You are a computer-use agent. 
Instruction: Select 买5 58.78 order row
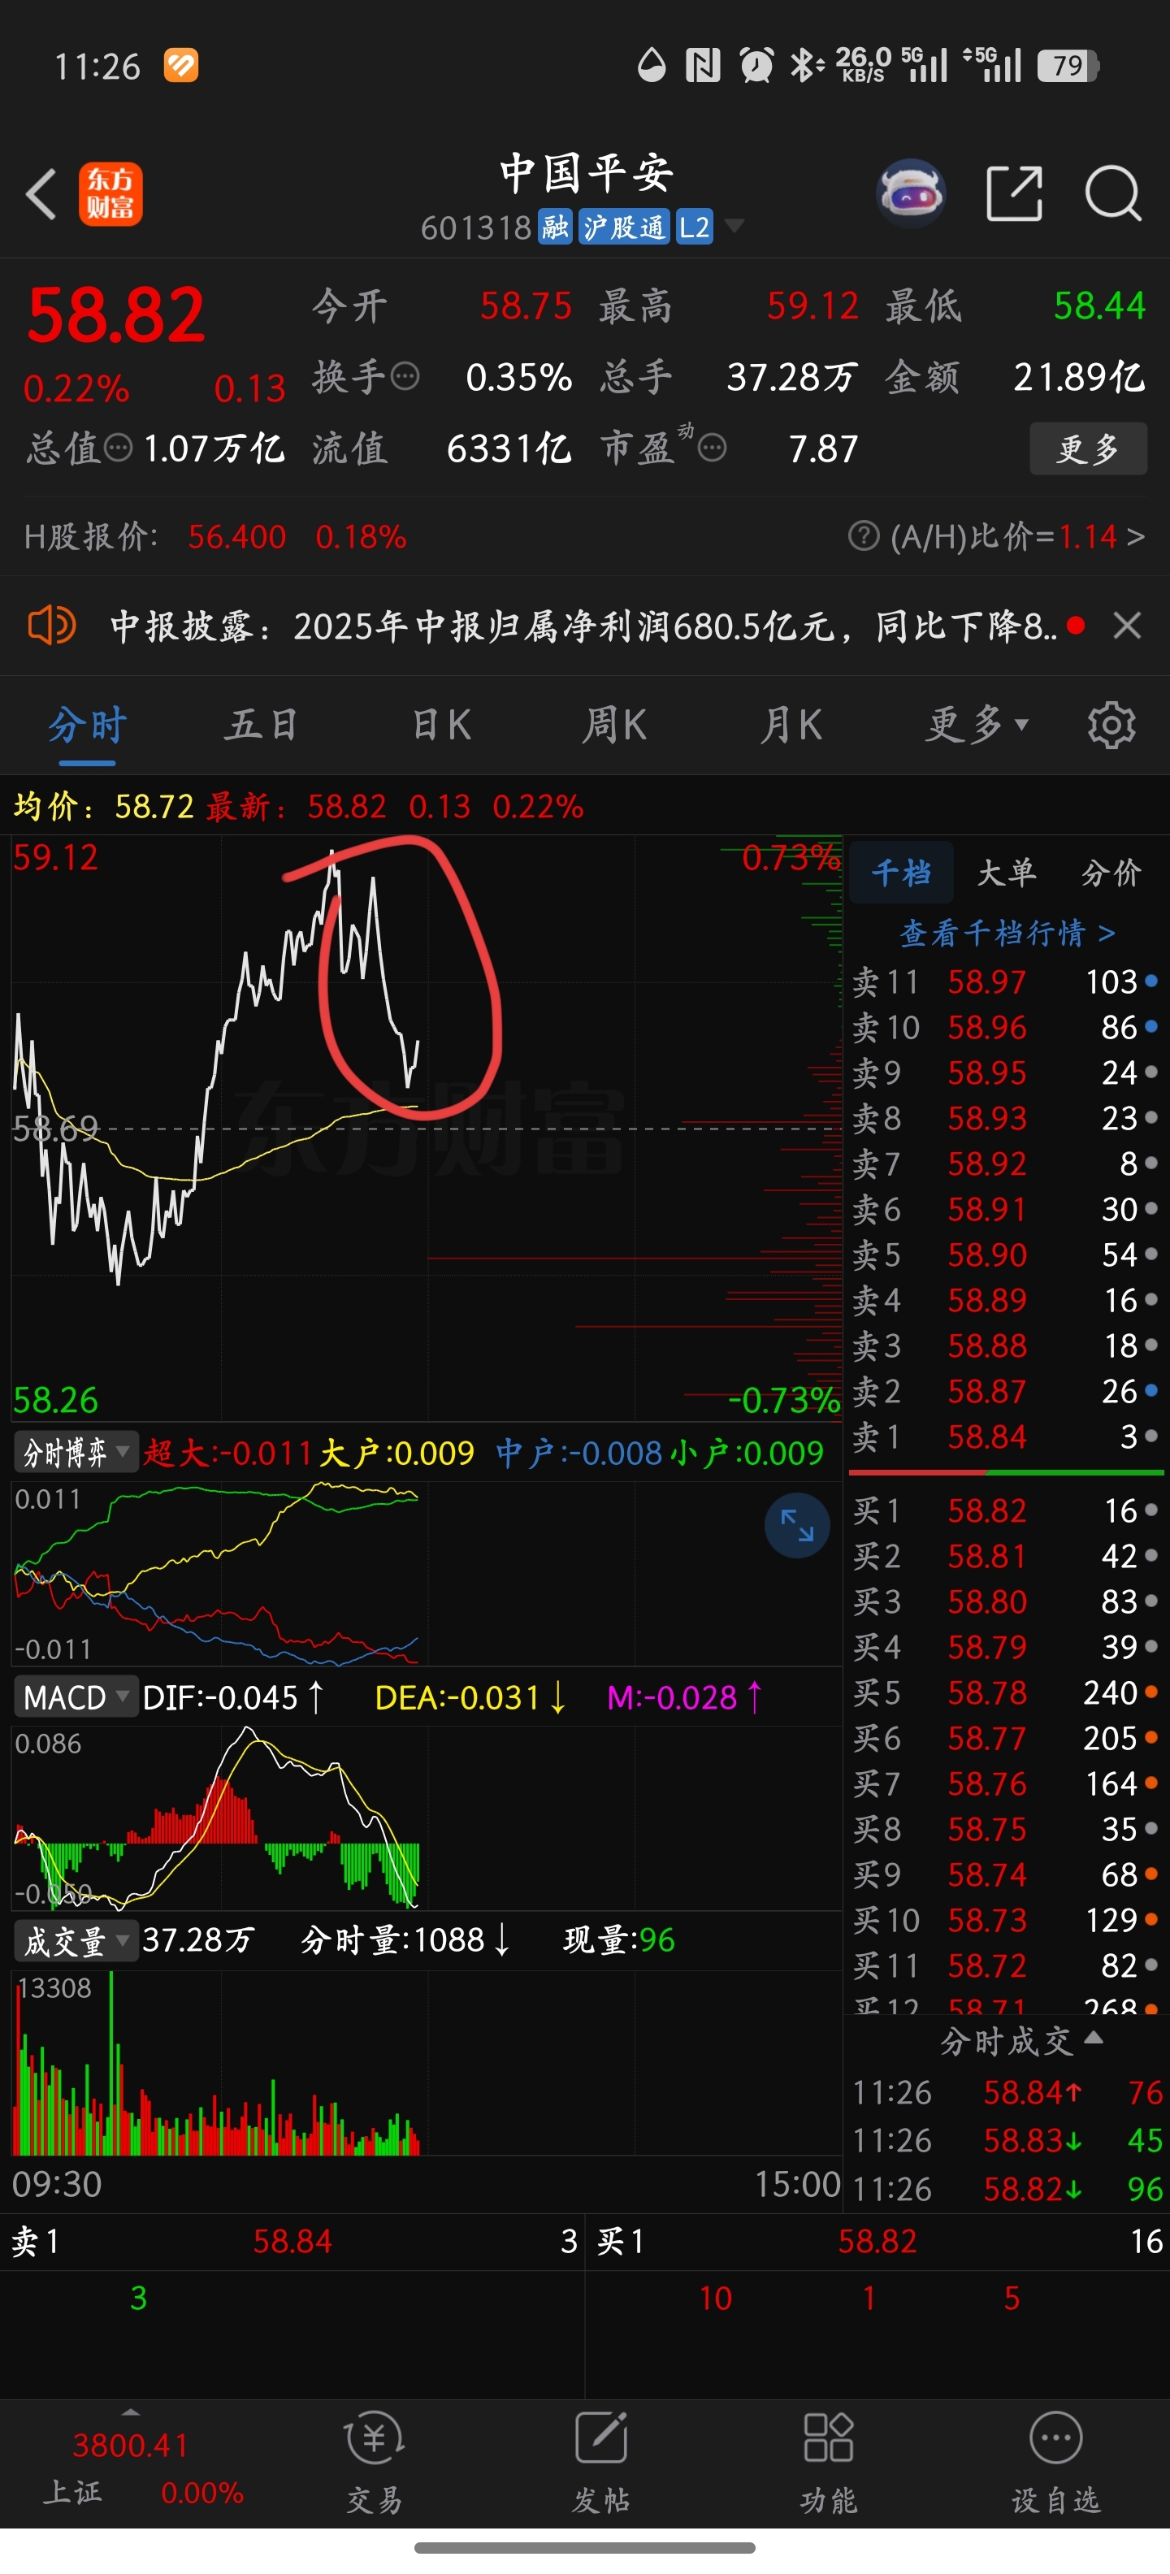pyautogui.click(x=1005, y=1692)
